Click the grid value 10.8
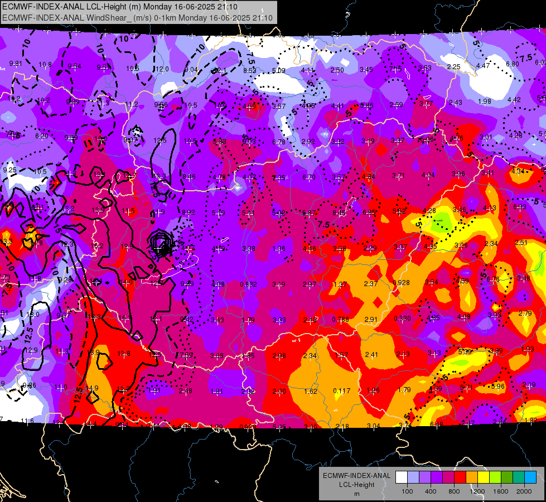Image resolution: width=546 pixels, height=502 pixels. click(45, 65)
